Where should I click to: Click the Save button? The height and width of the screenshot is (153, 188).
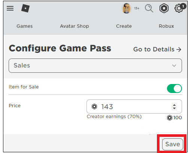pos(173,144)
